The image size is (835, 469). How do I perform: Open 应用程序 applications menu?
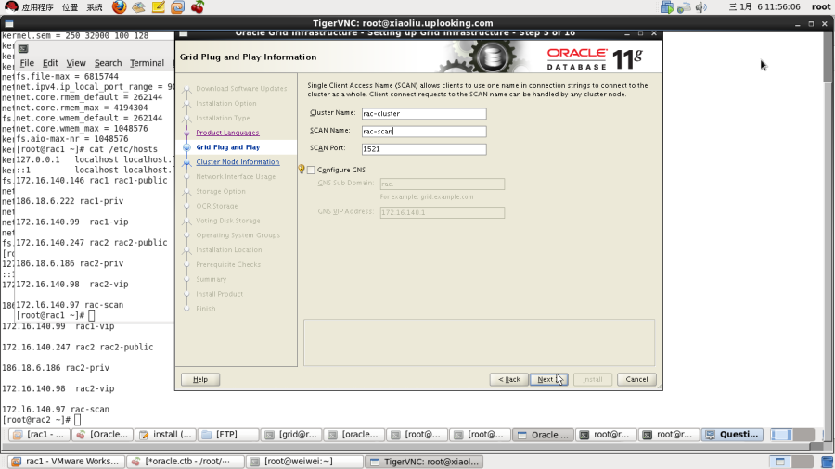coord(37,6)
